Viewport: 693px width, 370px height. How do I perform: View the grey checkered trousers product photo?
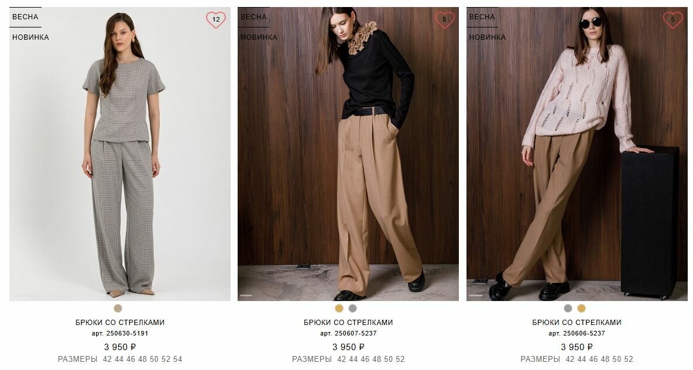(120, 154)
